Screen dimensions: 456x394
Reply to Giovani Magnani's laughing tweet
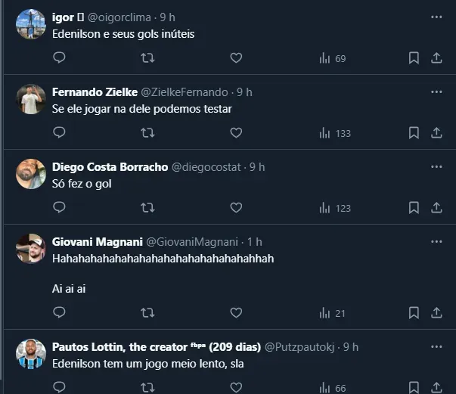60,313
